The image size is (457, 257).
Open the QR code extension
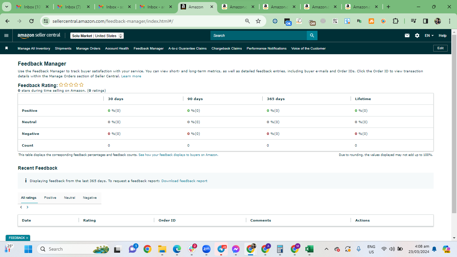(x=335, y=21)
